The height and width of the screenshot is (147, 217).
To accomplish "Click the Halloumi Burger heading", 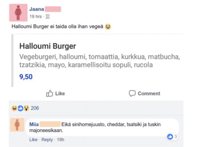I will click(48, 46).
